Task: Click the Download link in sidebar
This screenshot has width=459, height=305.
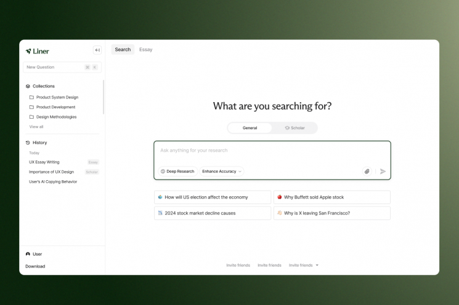Action: click(x=35, y=266)
